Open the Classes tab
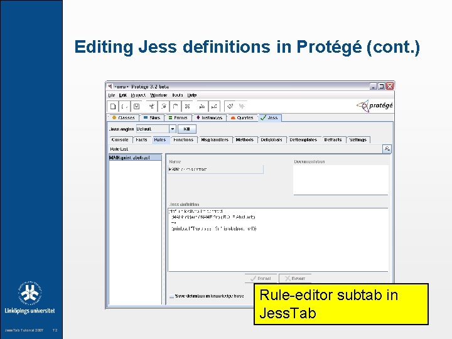 pyautogui.click(x=124, y=117)
